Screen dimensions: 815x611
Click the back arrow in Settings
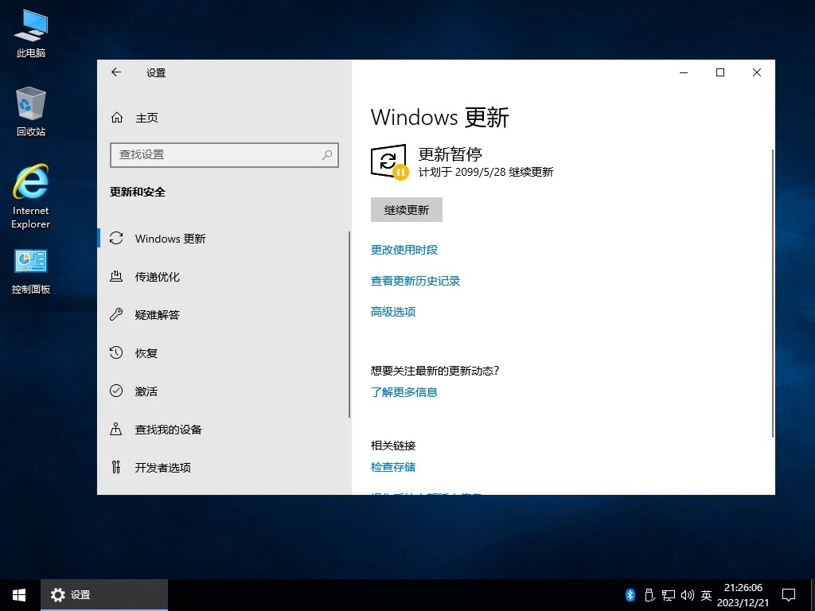pos(115,72)
